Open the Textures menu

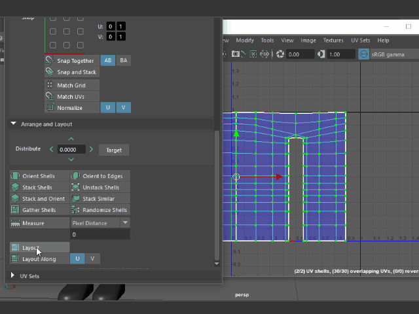(333, 41)
